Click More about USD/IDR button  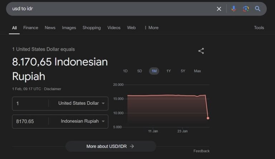[x=111, y=146]
